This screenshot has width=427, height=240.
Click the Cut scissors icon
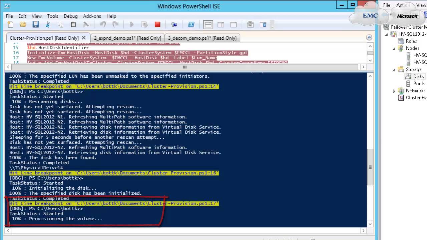pyautogui.click(x=48, y=25)
